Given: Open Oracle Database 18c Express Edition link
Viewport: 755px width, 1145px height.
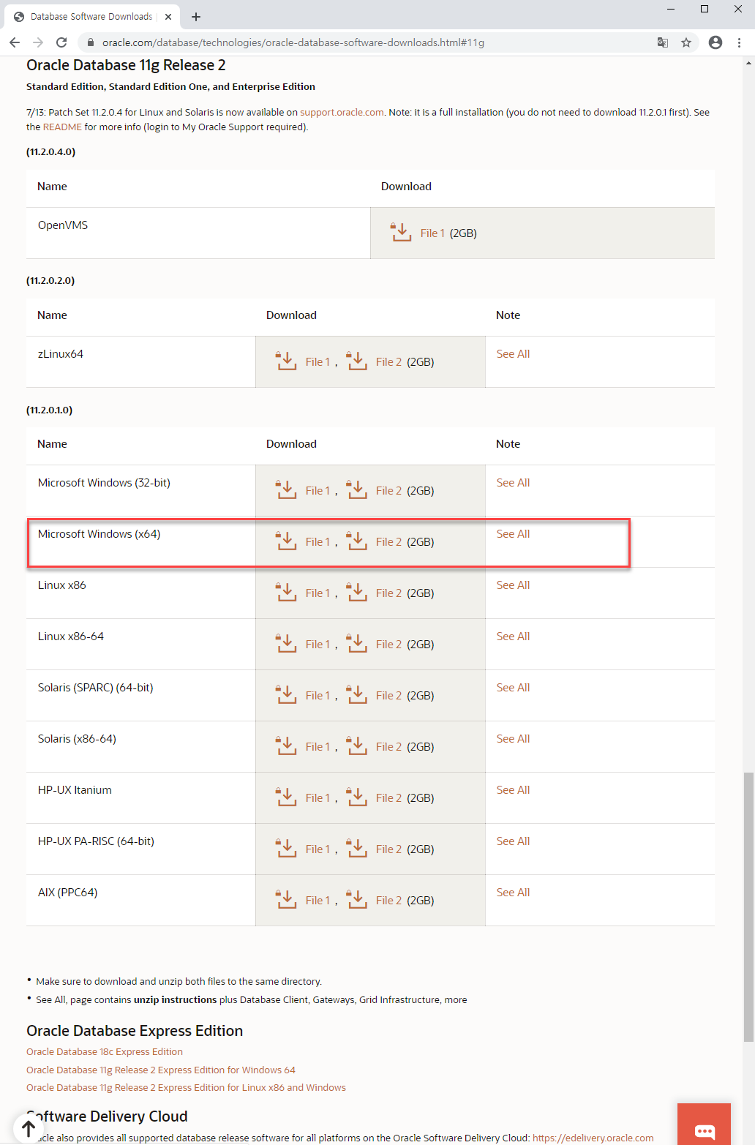Looking at the screenshot, I should pos(105,1052).
